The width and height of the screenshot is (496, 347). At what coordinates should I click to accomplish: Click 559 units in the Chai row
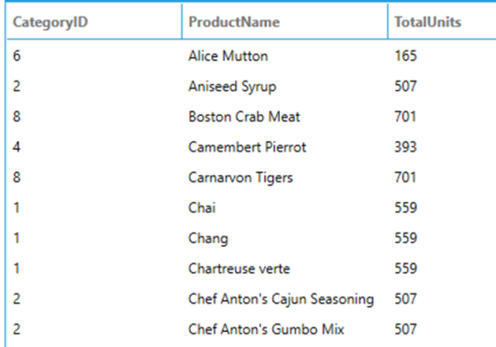click(x=405, y=208)
